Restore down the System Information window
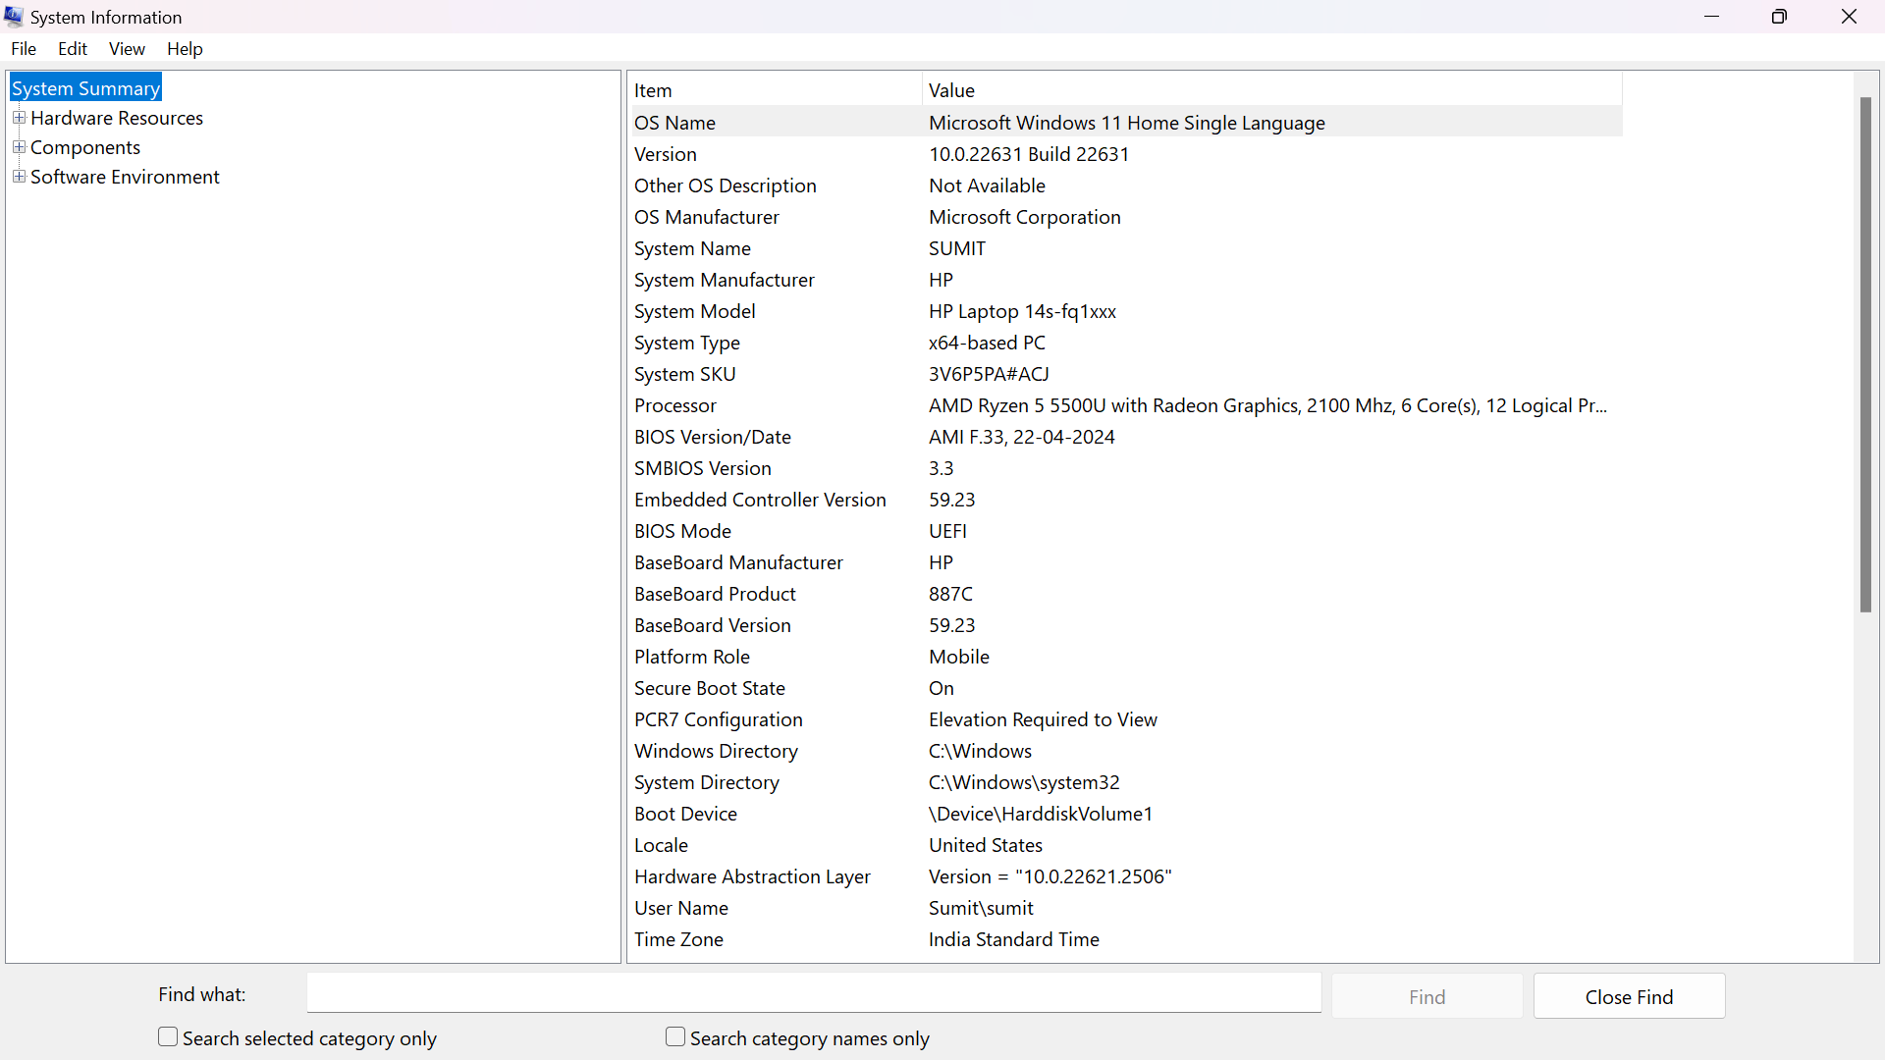 1779,17
